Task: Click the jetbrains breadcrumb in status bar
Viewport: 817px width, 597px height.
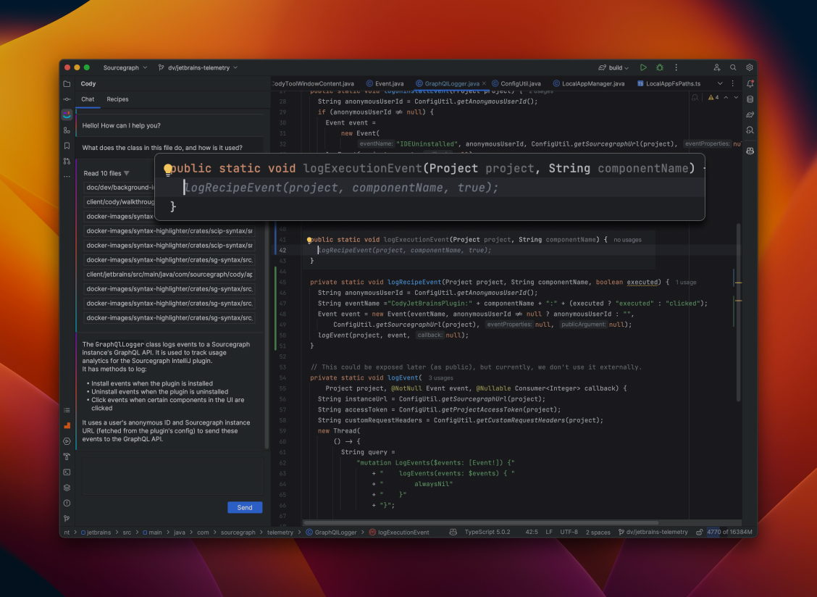Action: tap(96, 533)
